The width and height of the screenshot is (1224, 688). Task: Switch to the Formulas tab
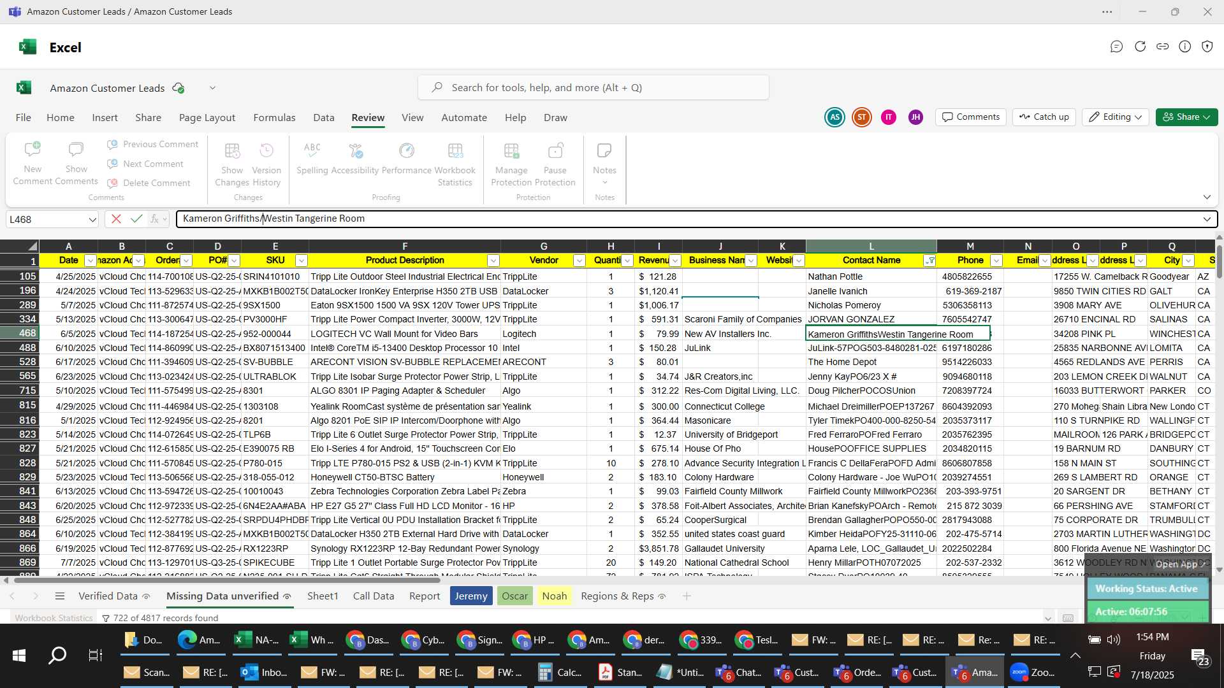click(274, 118)
